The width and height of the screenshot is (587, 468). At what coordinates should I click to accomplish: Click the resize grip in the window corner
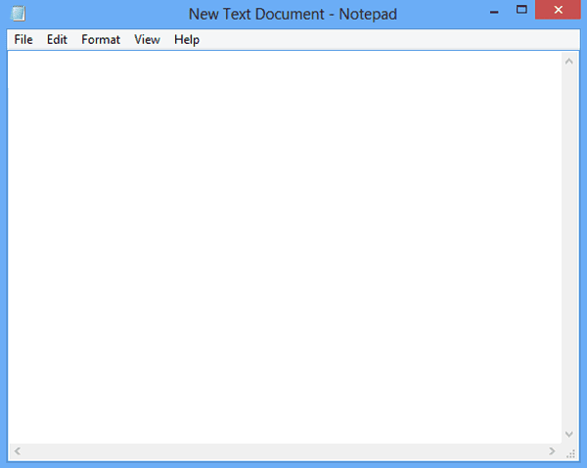pos(570,452)
